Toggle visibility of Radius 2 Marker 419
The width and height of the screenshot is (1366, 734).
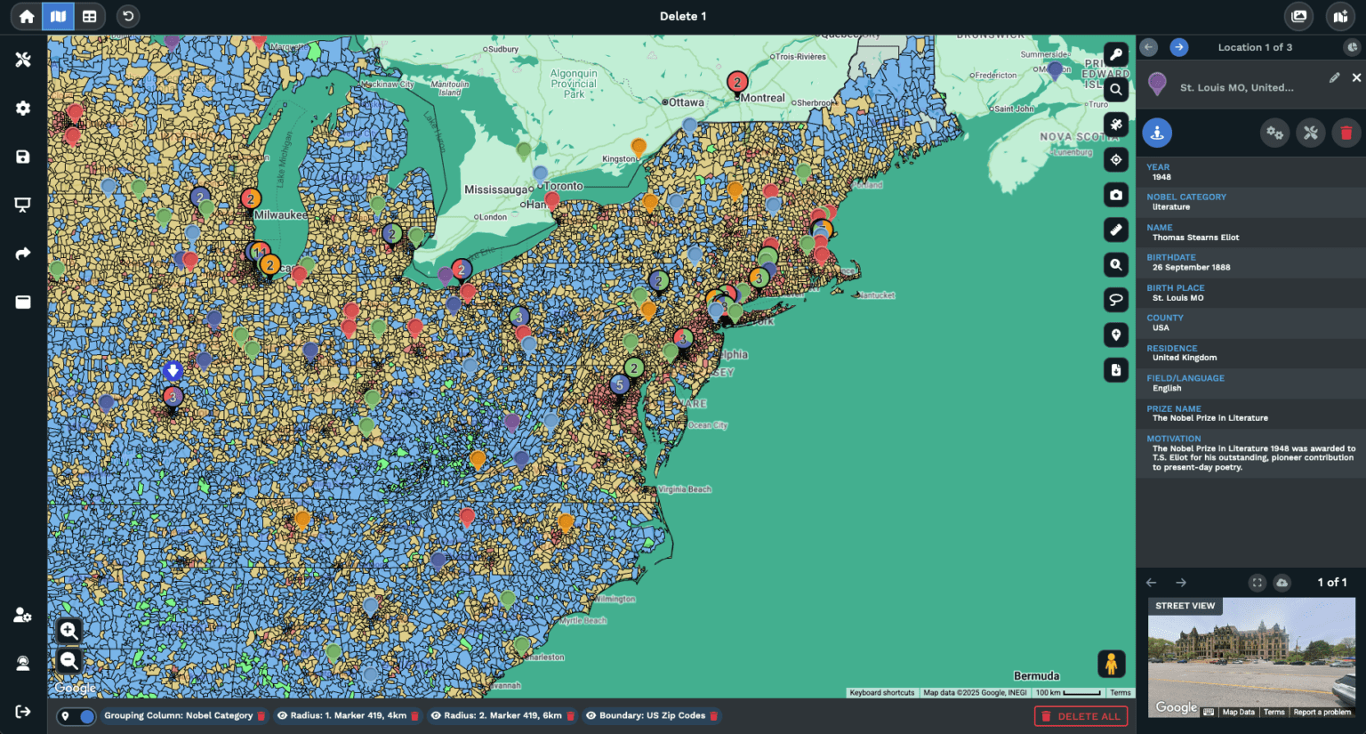coord(436,715)
